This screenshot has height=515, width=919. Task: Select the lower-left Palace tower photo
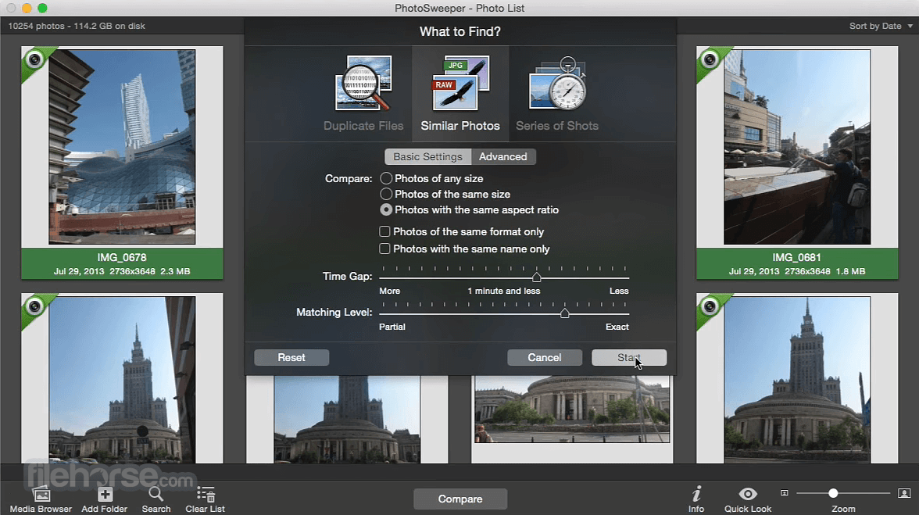[122, 380]
